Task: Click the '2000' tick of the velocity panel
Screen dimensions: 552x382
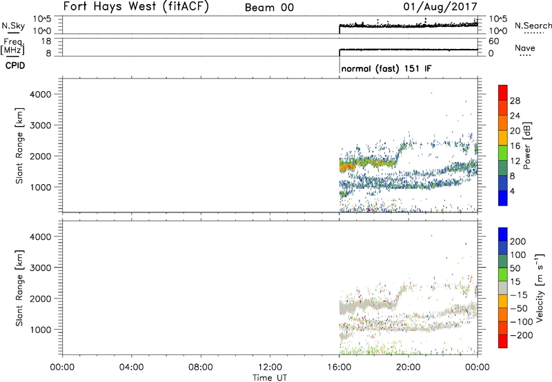Action: (x=41, y=299)
